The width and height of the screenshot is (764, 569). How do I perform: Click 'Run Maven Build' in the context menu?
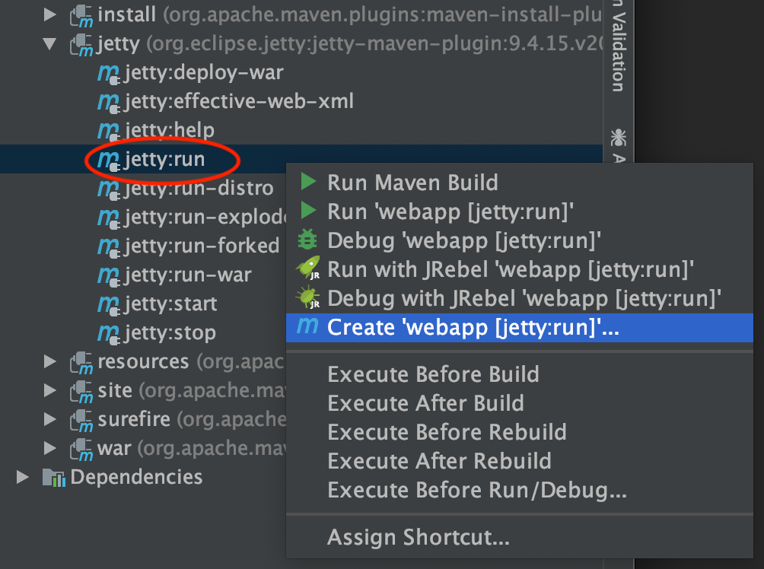412,183
